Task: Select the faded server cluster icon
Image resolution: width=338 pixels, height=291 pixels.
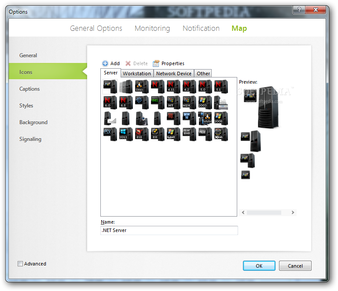Action: click(126, 86)
